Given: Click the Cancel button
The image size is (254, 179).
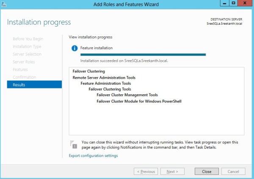Looking at the screenshot, I should point(233,171).
